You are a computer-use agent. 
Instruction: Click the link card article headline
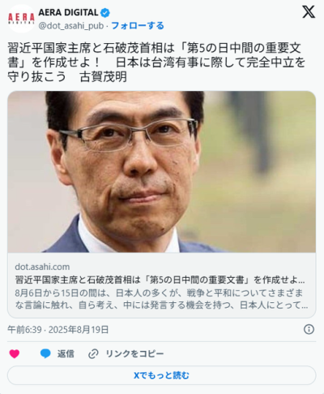tap(160, 279)
